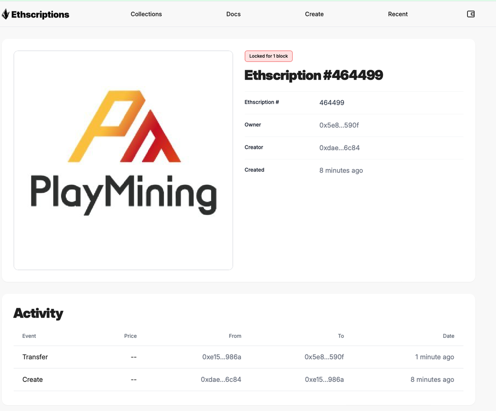Click the Price column header
The width and height of the screenshot is (496, 411).
130,336
